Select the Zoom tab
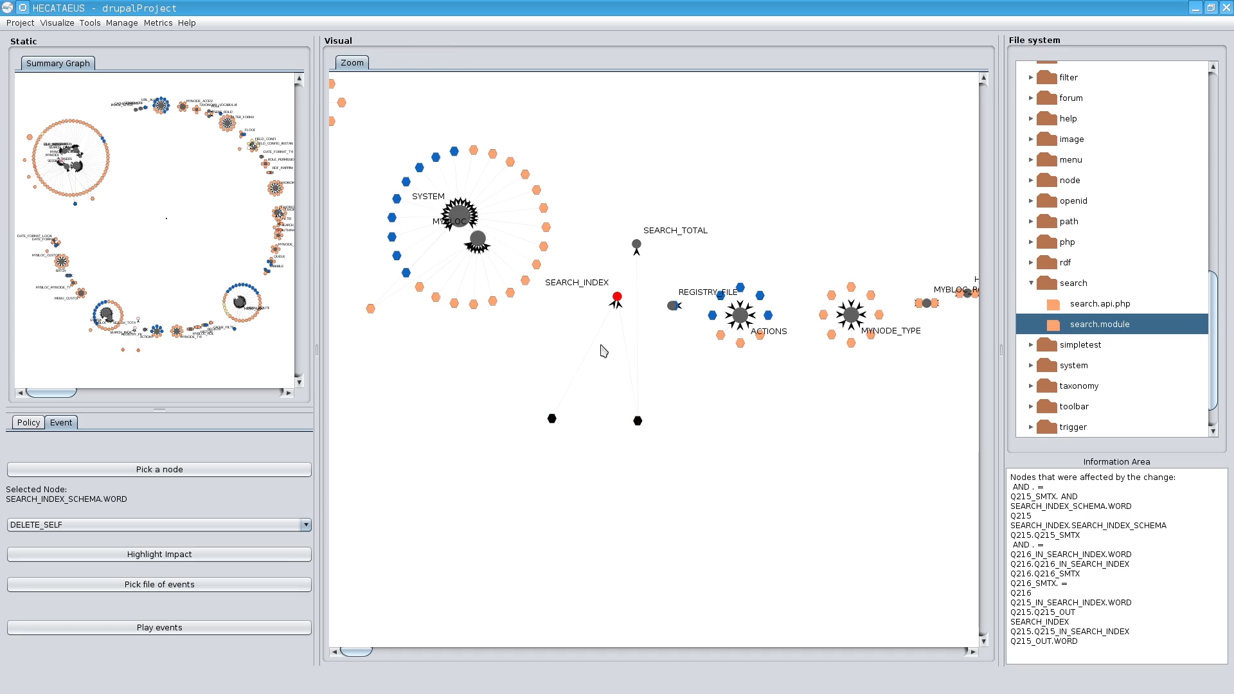The image size is (1234, 694). [352, 62]
